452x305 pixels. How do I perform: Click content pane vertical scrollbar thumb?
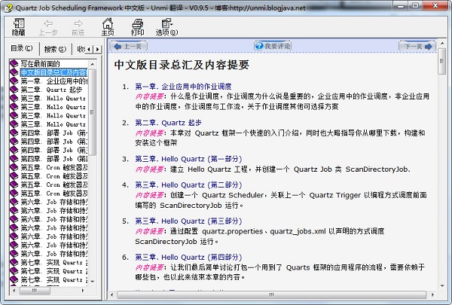442,61
